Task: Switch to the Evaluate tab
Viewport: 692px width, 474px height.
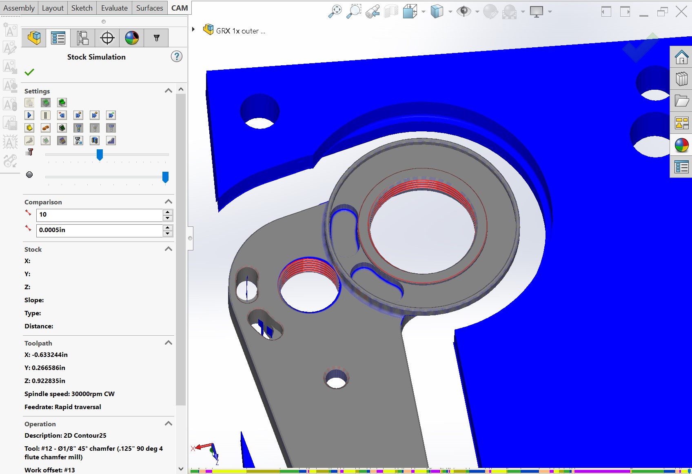Action: pyautogui.click(x=114, y=8)
